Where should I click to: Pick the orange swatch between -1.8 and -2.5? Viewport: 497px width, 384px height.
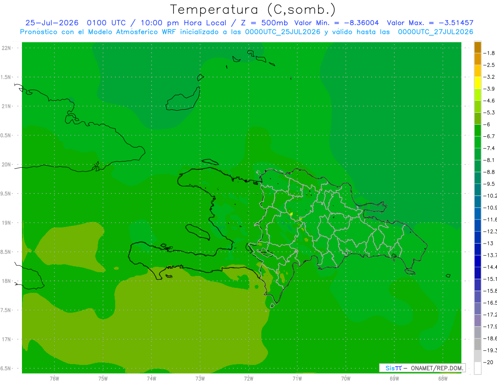coord(478,59)
